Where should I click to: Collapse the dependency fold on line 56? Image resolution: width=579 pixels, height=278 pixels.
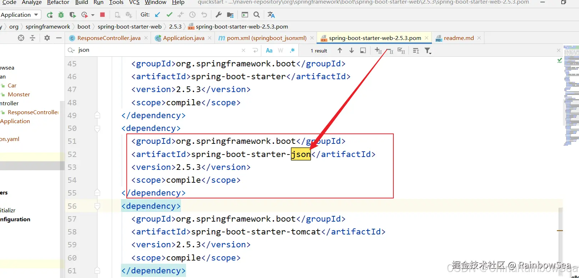point(97,206)
